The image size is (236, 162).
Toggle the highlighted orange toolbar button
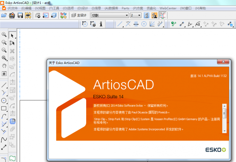pyautogui.click(x=154, y=15)
